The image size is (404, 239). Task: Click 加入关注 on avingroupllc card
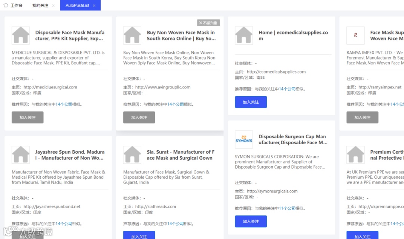(x=139, y=117)
